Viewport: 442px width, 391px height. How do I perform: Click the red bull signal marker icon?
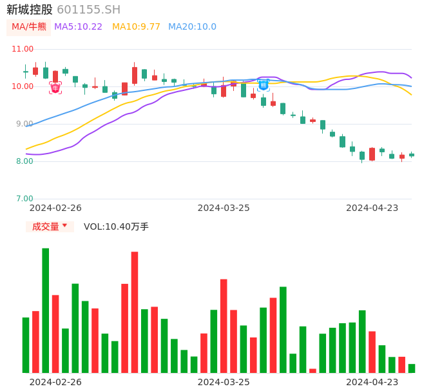pos(55,88)
